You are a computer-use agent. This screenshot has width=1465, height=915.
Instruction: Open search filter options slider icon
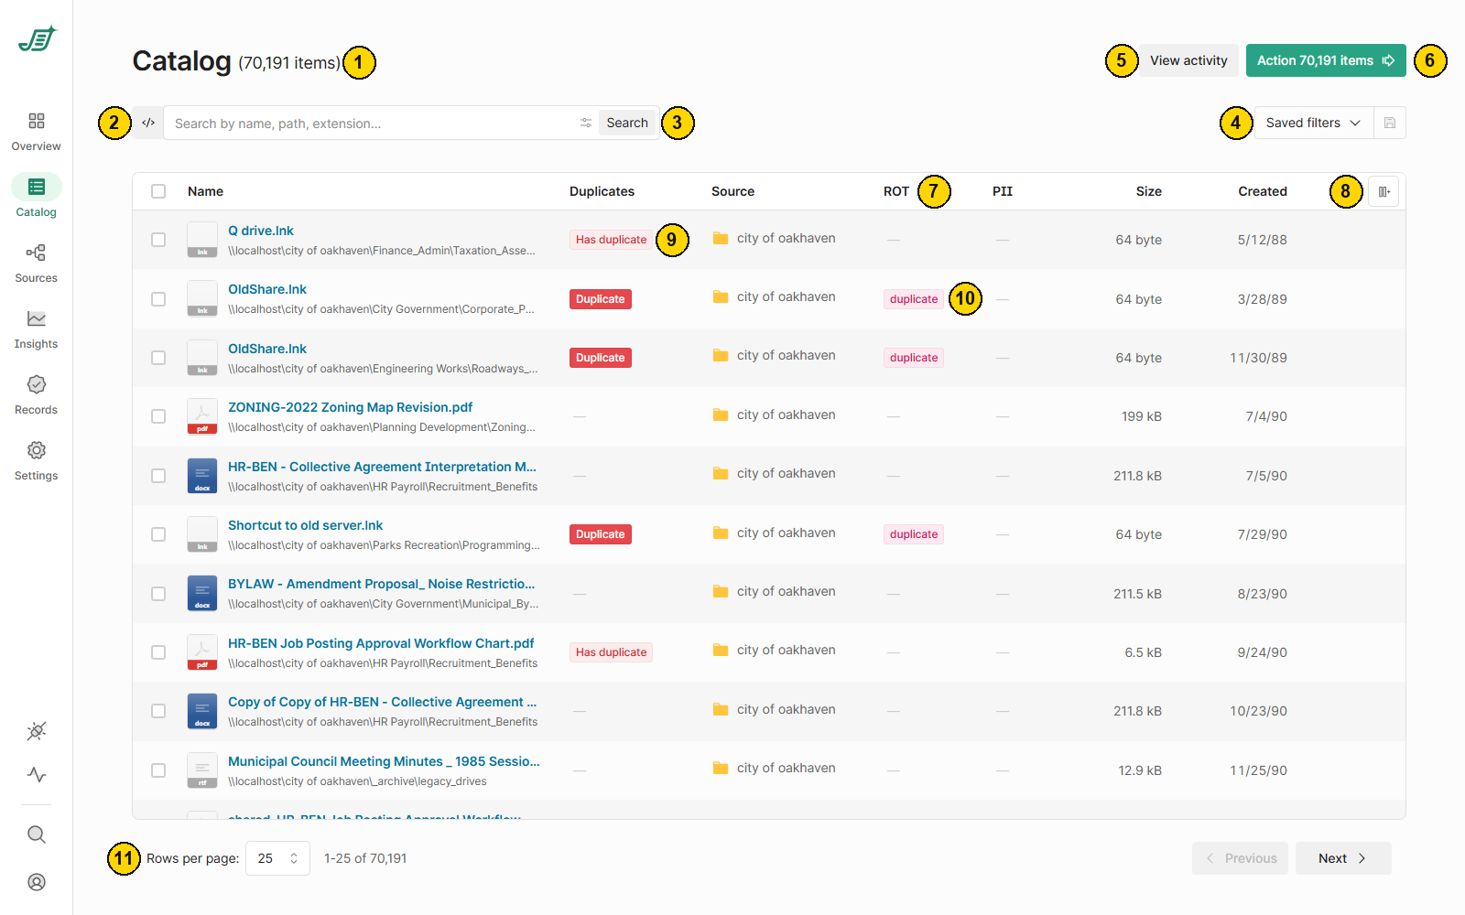coord(586,123)
